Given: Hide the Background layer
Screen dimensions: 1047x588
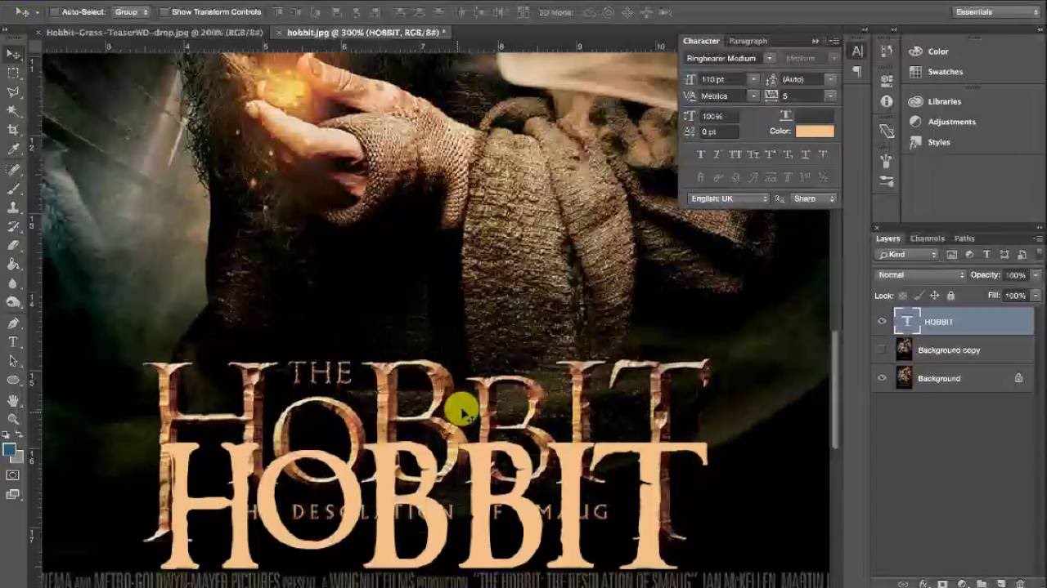Looking at the screenshot, I should click(x=882, y=378).
